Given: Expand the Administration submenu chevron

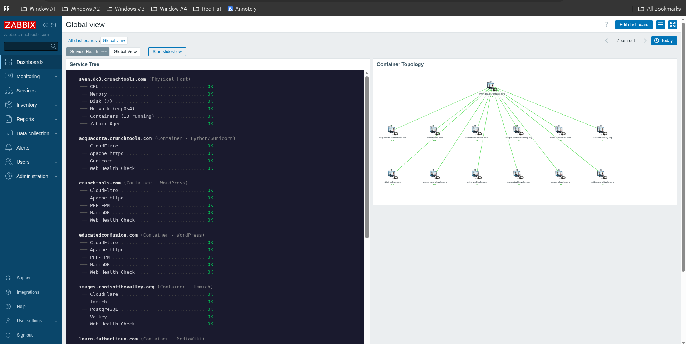Looking at the screenshot, I should pyautogui.click(x=56, y=176).
